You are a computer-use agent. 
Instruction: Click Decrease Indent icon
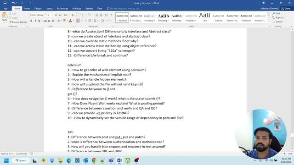[x=97, y=15]
